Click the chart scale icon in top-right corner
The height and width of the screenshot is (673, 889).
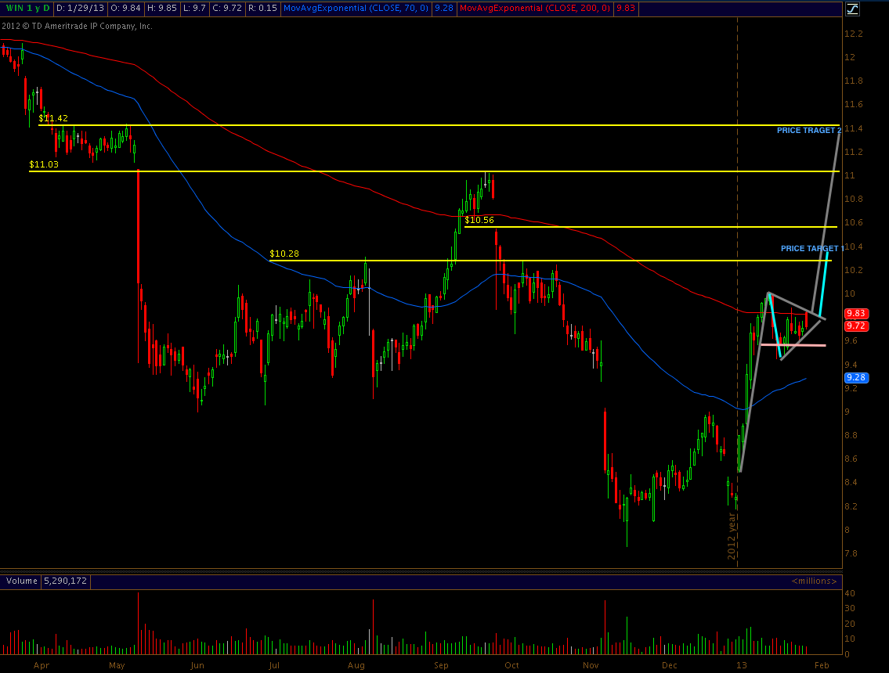point(852,9)
